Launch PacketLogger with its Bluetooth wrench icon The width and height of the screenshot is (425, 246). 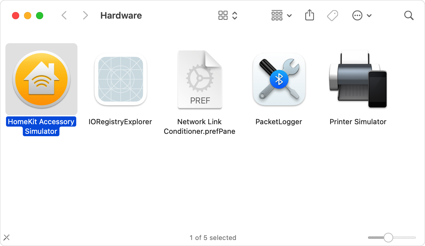pos(279,79)
